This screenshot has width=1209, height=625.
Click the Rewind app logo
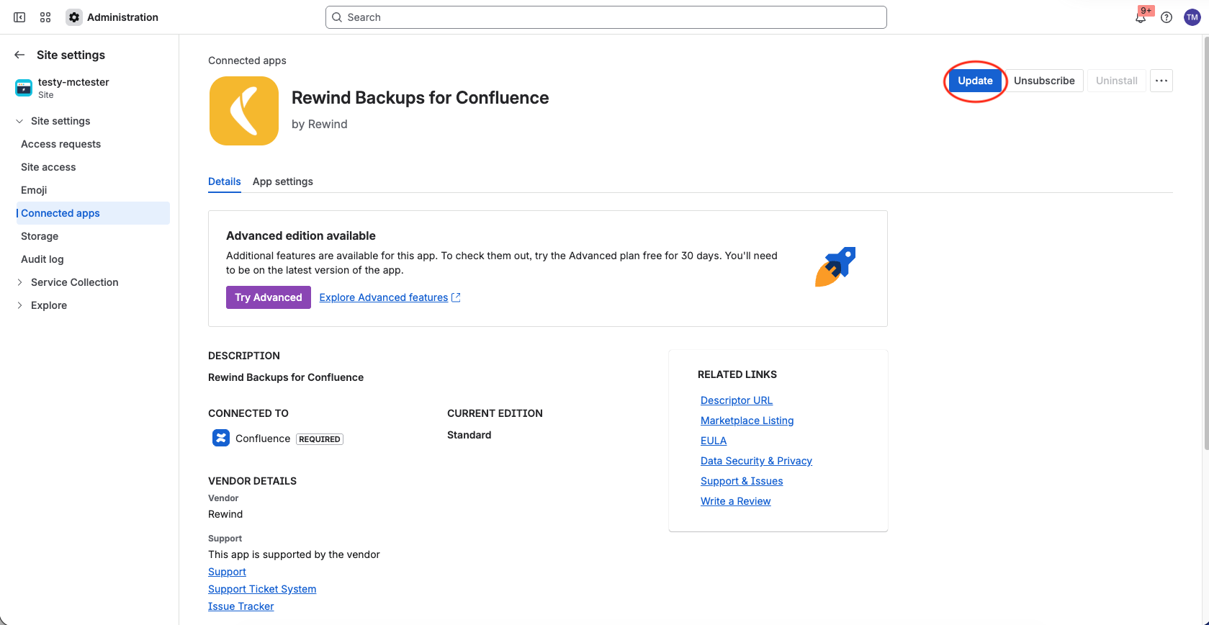pyautogui.click(x=244, y=111)
